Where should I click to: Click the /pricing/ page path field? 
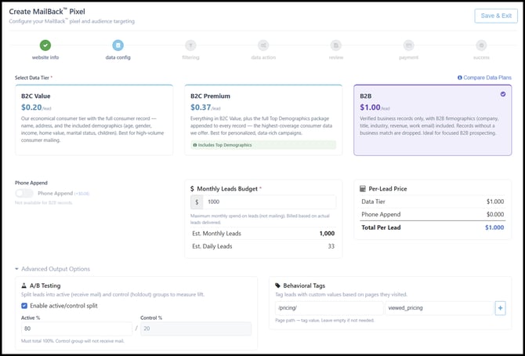click(329, 308)
